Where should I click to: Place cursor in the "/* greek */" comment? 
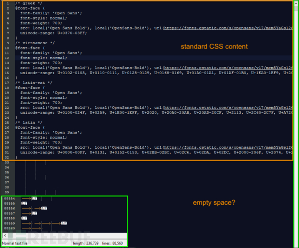click(x=26, y=3)
